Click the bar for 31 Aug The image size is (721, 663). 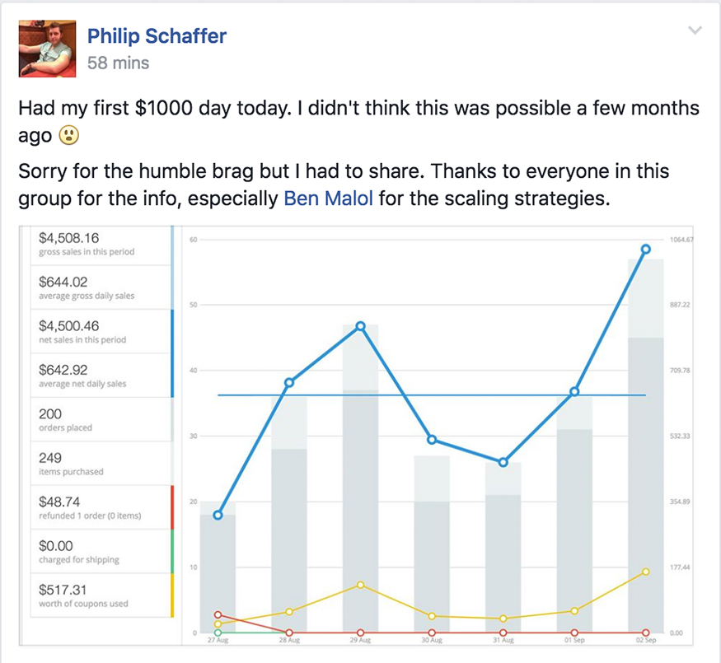tap(503, 560)
